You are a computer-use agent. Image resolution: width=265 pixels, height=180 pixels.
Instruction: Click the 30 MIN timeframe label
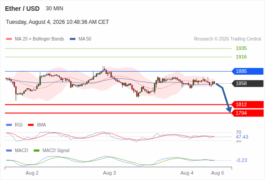click(54, 9)
